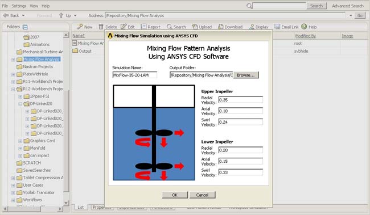Click the Delete trash icon
The width and height of the screenshot is (370, 215).
[x=101, y=27]
